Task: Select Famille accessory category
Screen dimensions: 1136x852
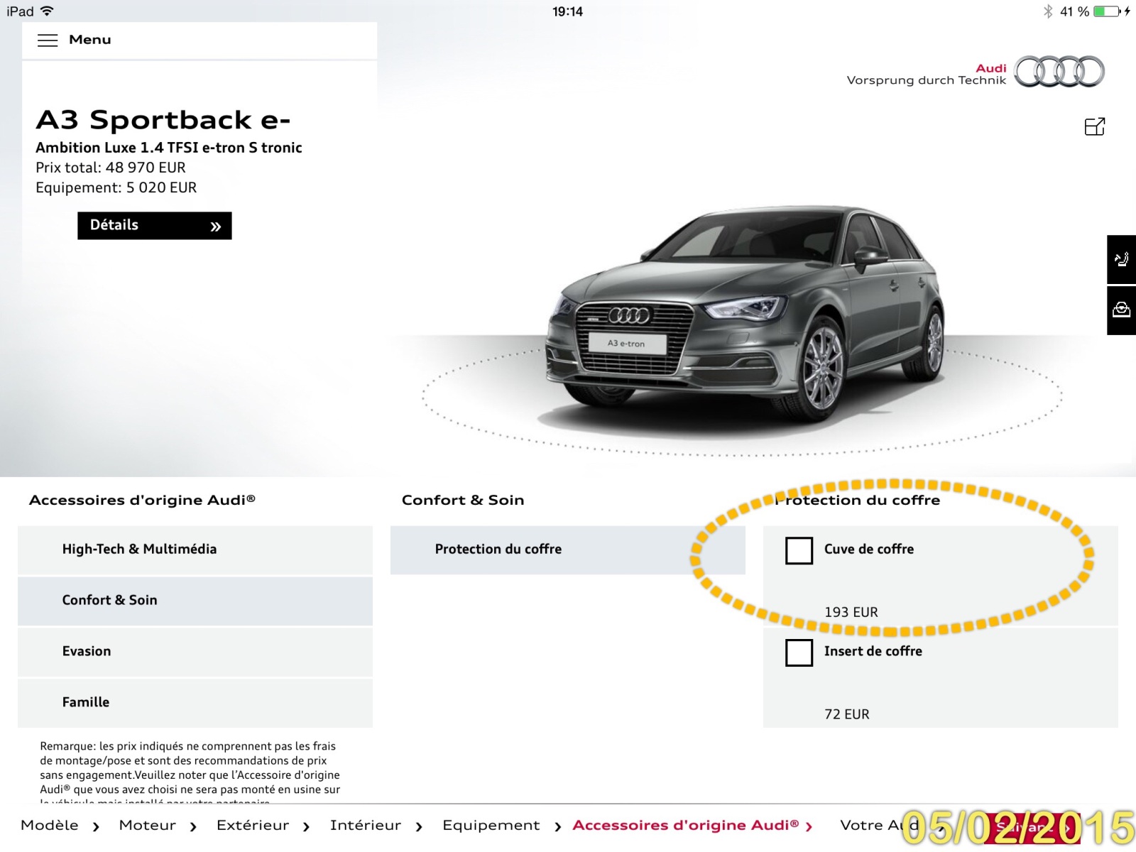Action: pyautogui.click(x=195, y=703)
